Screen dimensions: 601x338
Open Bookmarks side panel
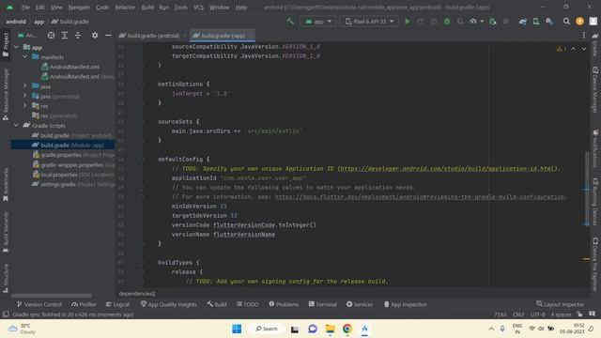point(6,185)
